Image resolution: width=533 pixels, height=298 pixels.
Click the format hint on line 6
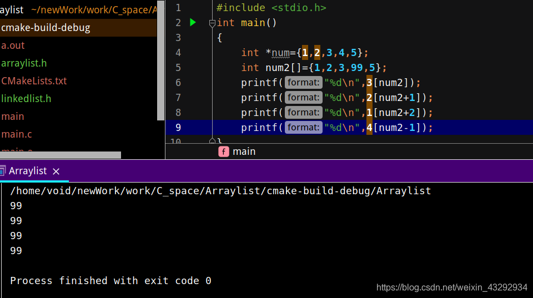click(303, 83)
